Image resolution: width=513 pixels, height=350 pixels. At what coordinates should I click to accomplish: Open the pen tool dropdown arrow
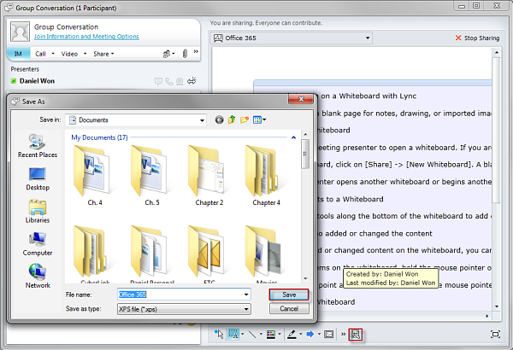tap(300, 334)
